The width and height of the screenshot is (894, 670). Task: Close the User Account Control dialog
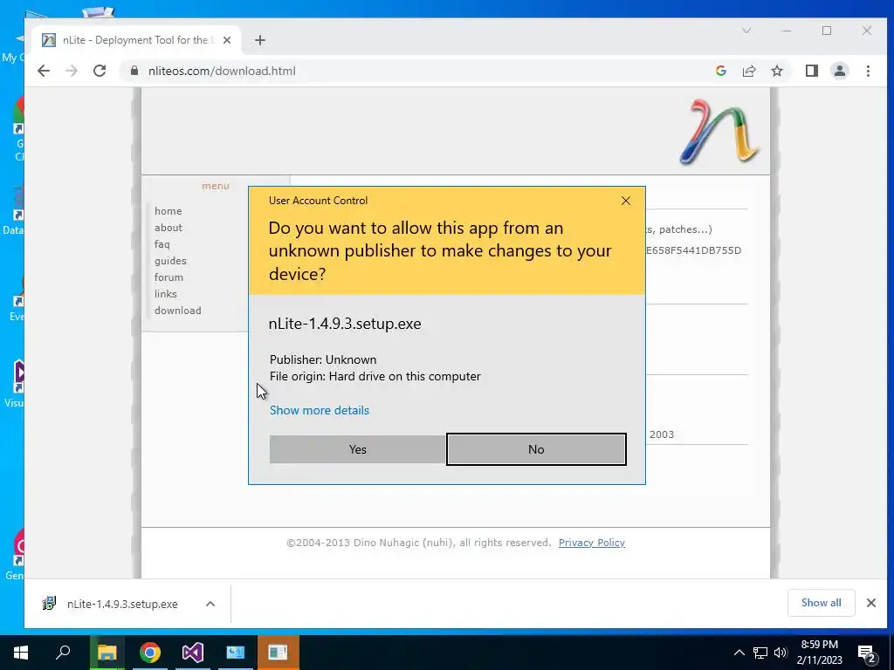click(x=625, y=201)
